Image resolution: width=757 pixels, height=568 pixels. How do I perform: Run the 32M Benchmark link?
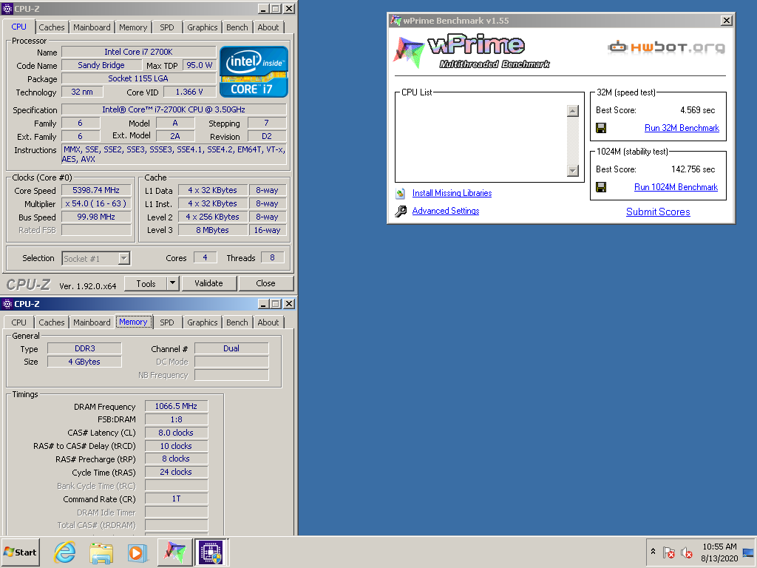click(682, 128)
